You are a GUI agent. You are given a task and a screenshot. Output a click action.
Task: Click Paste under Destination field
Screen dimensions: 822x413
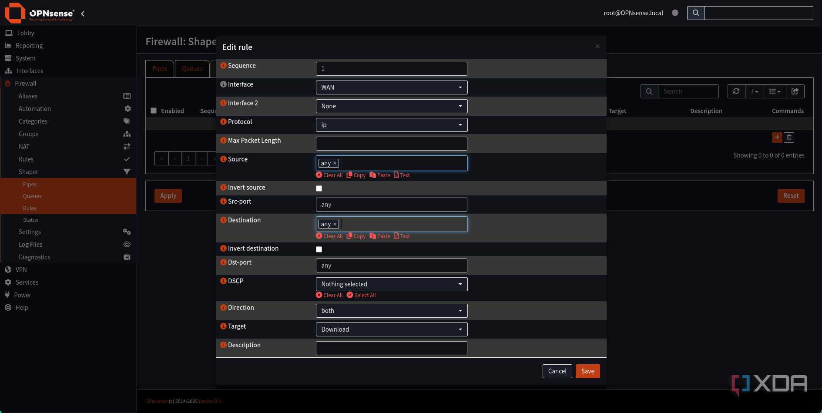point(380,236)
